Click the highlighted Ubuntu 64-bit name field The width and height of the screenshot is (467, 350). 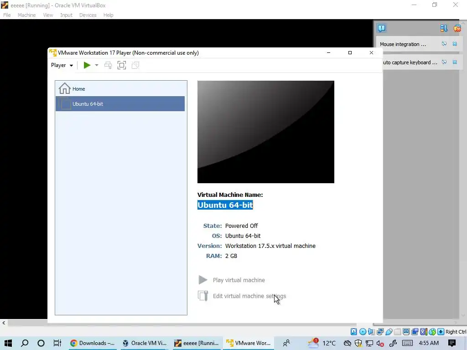[x=225, y=205]
